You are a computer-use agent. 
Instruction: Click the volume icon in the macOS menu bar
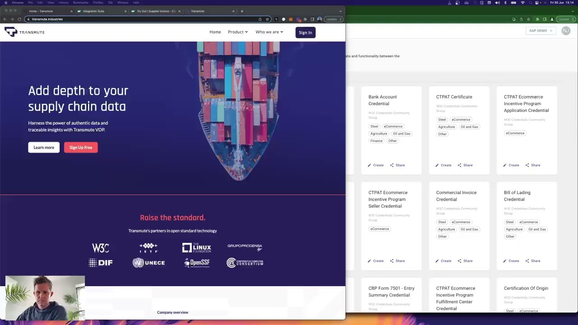pos(497,3)
